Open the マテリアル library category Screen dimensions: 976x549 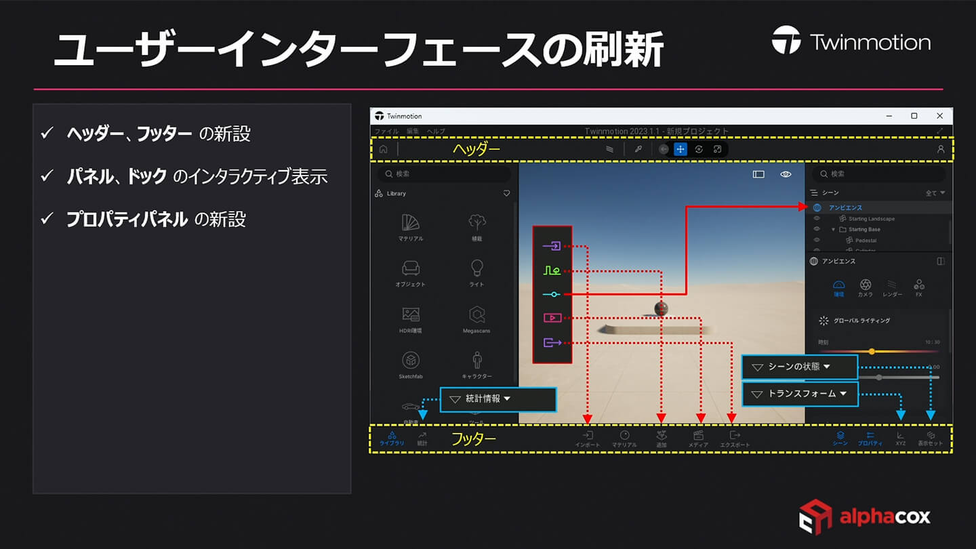click(x=411, y=228)
